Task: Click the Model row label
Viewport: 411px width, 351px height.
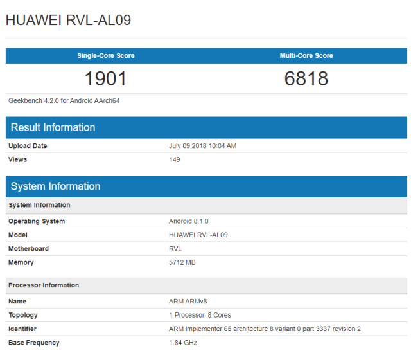Action: [x=18, y=235]
